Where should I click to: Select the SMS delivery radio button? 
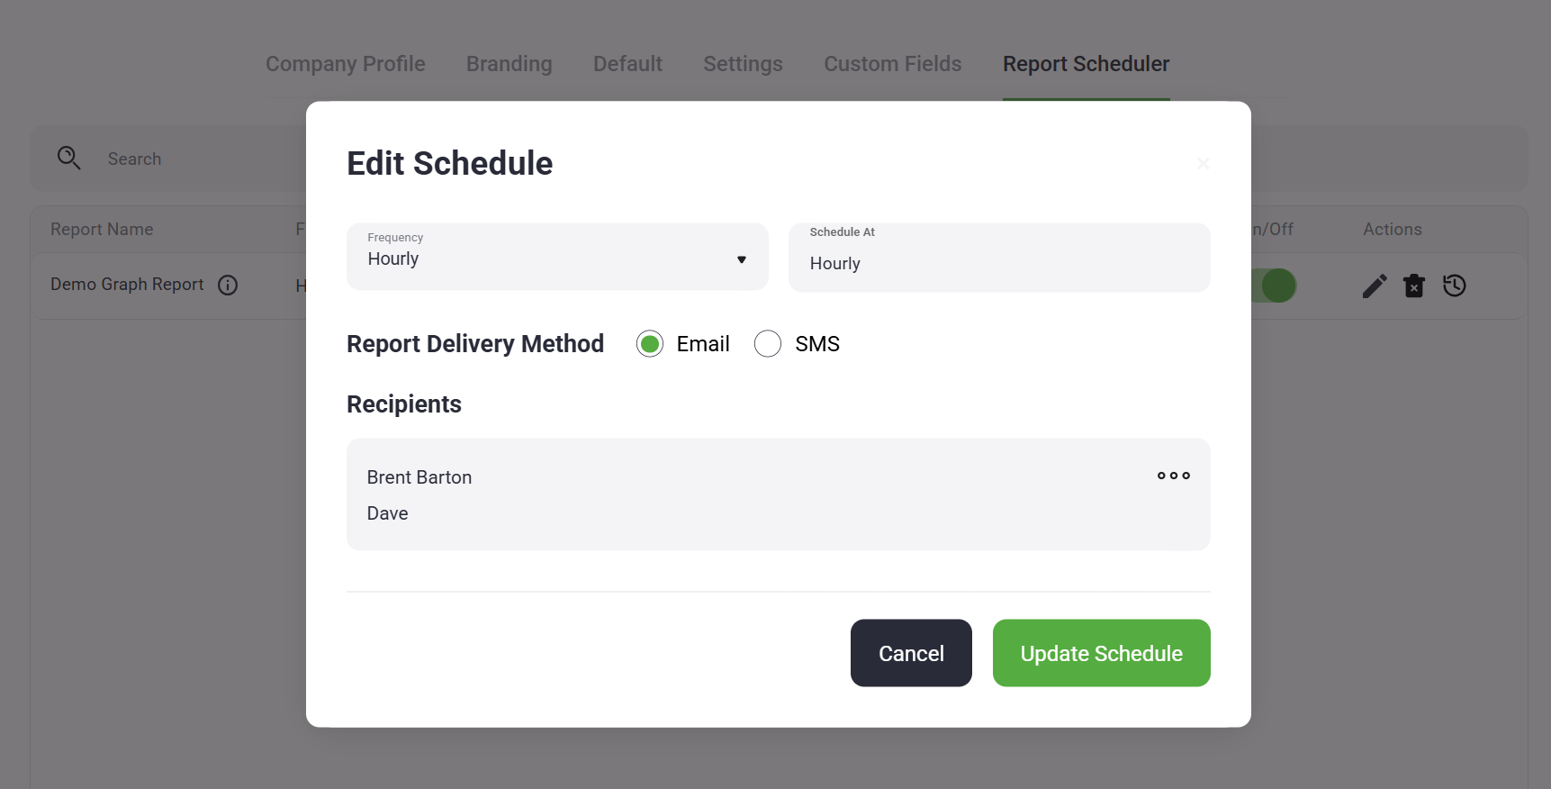(768, 344)
